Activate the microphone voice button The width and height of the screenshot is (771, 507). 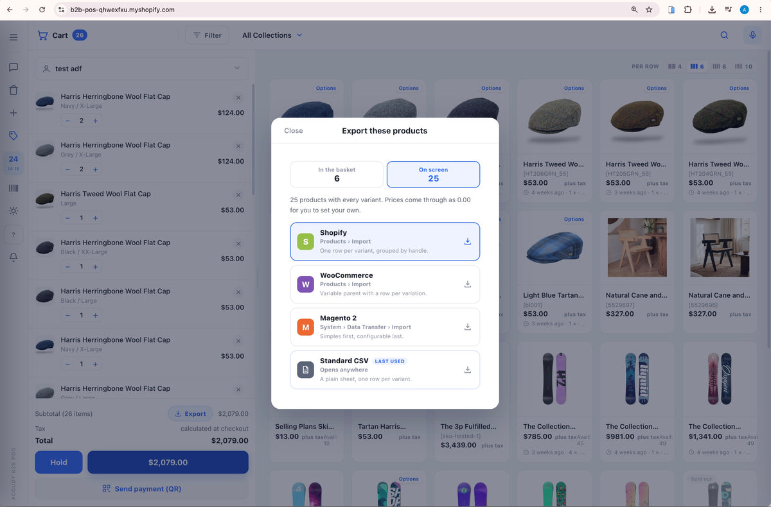click(x=752, y=35)
